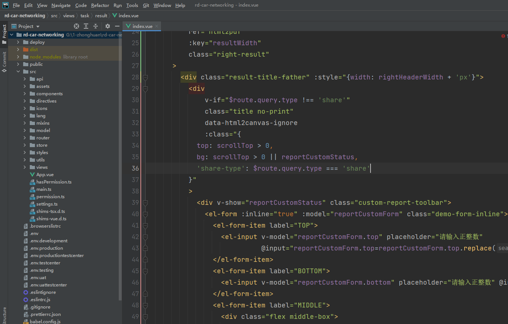The image size is (508, 324).
Task: Click the Select Opened File crosshair icon
Action: tap(76, 26)
